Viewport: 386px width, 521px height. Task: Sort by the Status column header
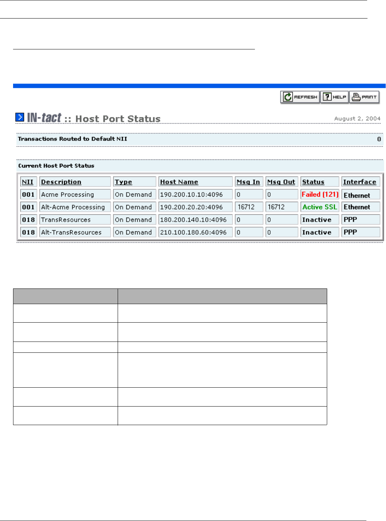pyautogui.click(x=313, y=182)
